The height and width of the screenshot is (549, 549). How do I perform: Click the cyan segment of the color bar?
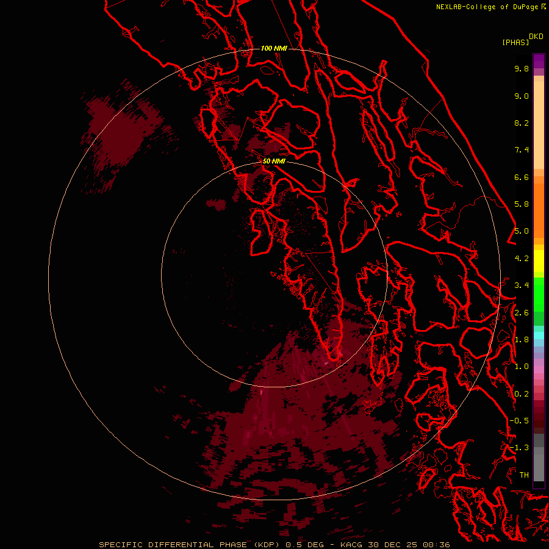tap(539, 335)
